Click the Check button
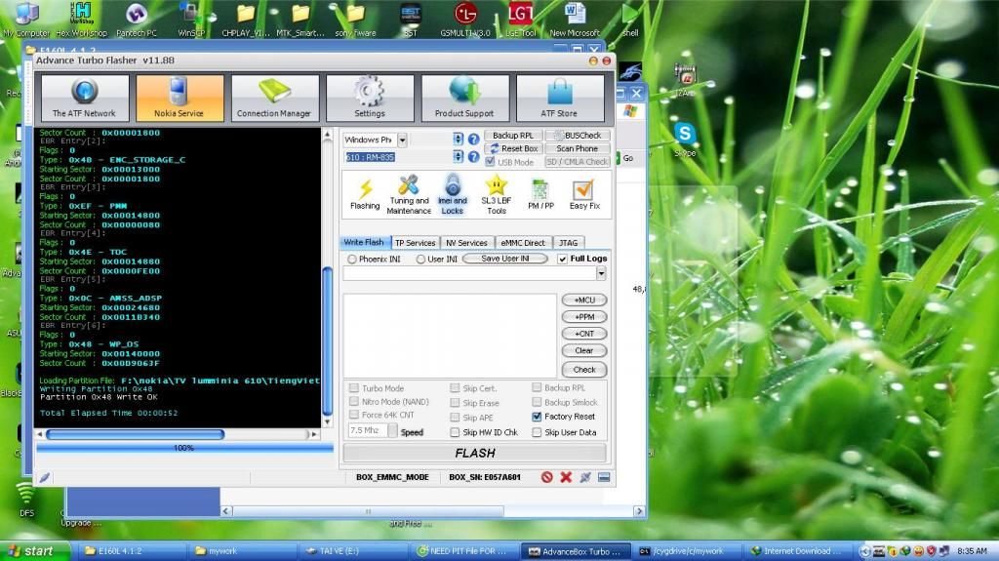 (x=584, y=370)
